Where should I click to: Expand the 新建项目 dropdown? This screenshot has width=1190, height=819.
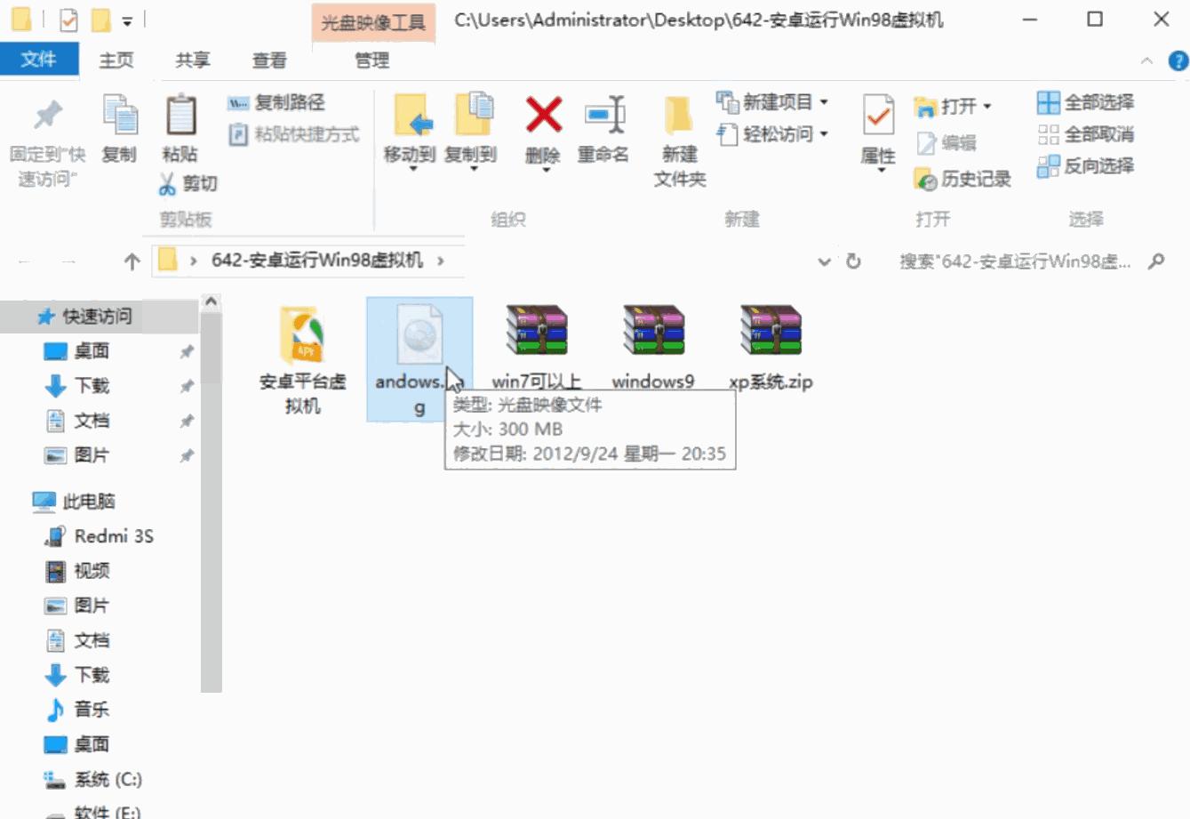coord(822,102)
